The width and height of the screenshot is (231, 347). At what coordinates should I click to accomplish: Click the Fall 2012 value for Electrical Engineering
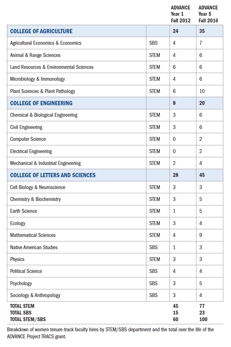coord(174,151)
